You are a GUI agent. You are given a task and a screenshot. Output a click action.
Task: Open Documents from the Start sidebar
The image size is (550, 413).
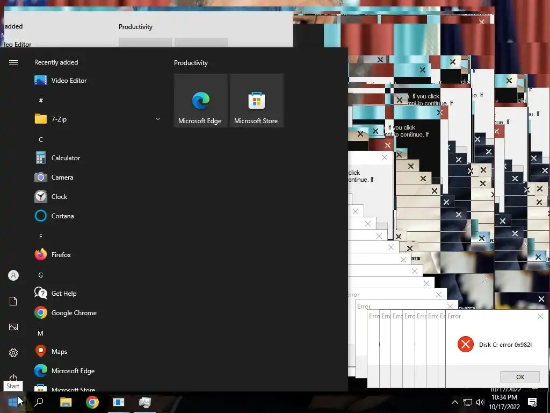point(13,301)
